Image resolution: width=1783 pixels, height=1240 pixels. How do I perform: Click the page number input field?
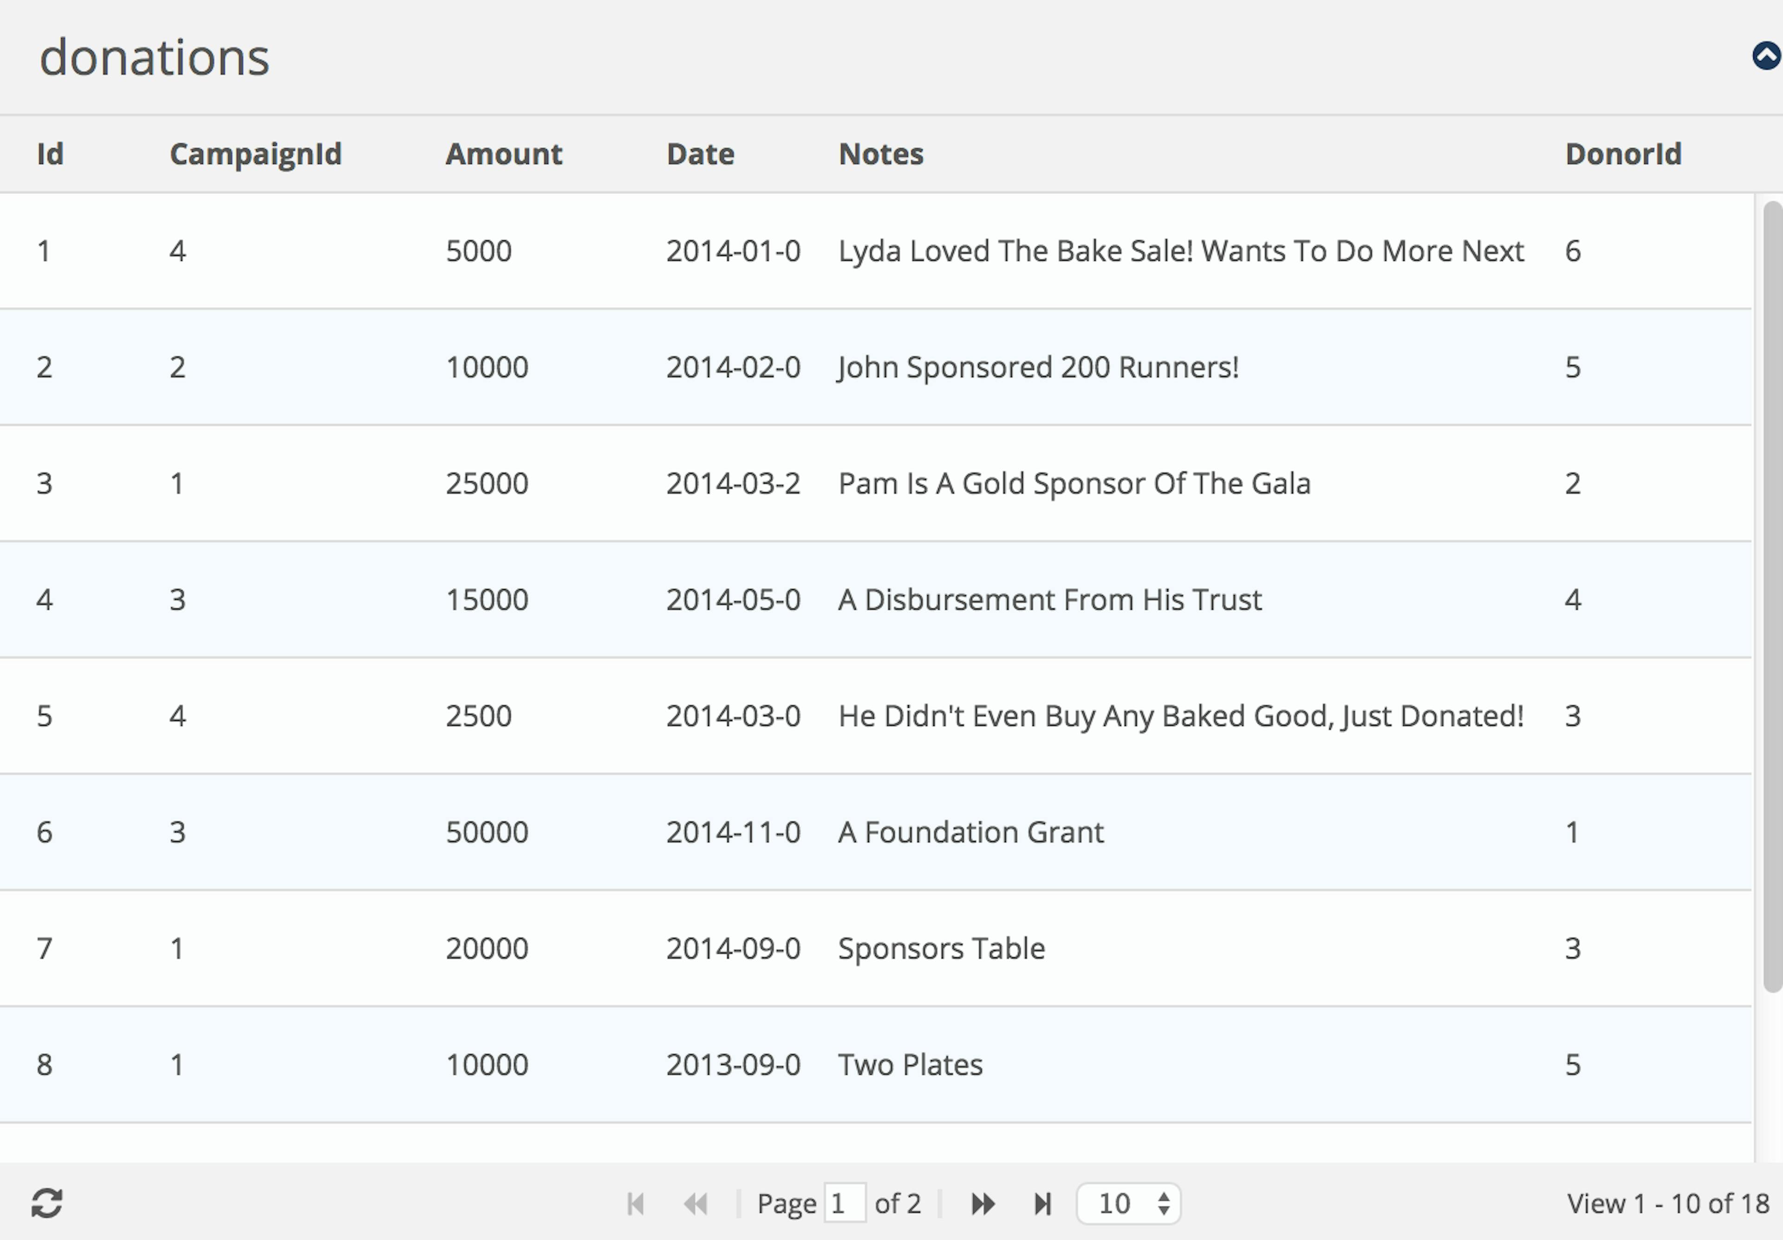click(845, 1203)
